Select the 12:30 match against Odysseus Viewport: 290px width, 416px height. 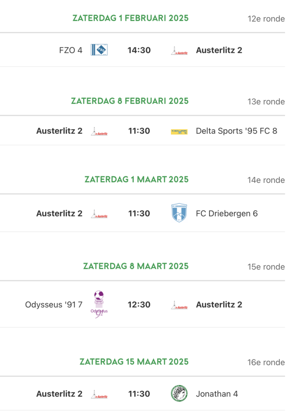(139, 305)
